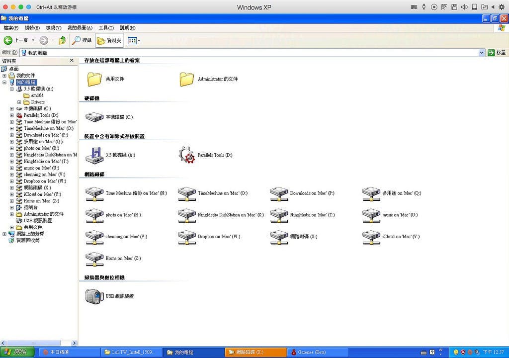Open the 編輯(E) menu
Viewport: 509px width, 358px height.
(32, 28)
